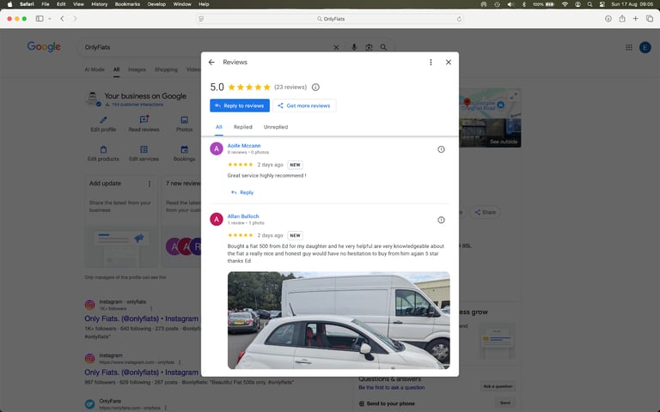Screen dimensions: 660x412
Task: Open the report icon for Aoife Mccann's review
Action: (x=441, y=149)
